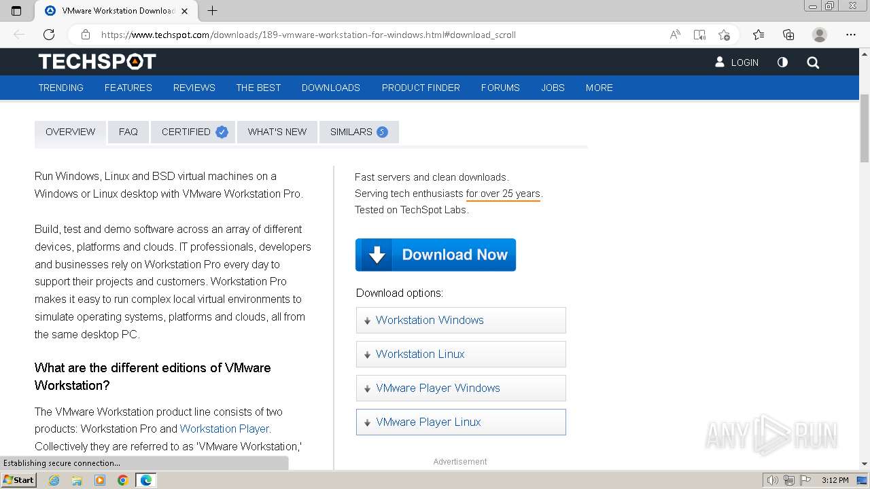This screenshot has height=489, width=870.
Task: Activate Read aloud icon
Action: click(675, 35)
